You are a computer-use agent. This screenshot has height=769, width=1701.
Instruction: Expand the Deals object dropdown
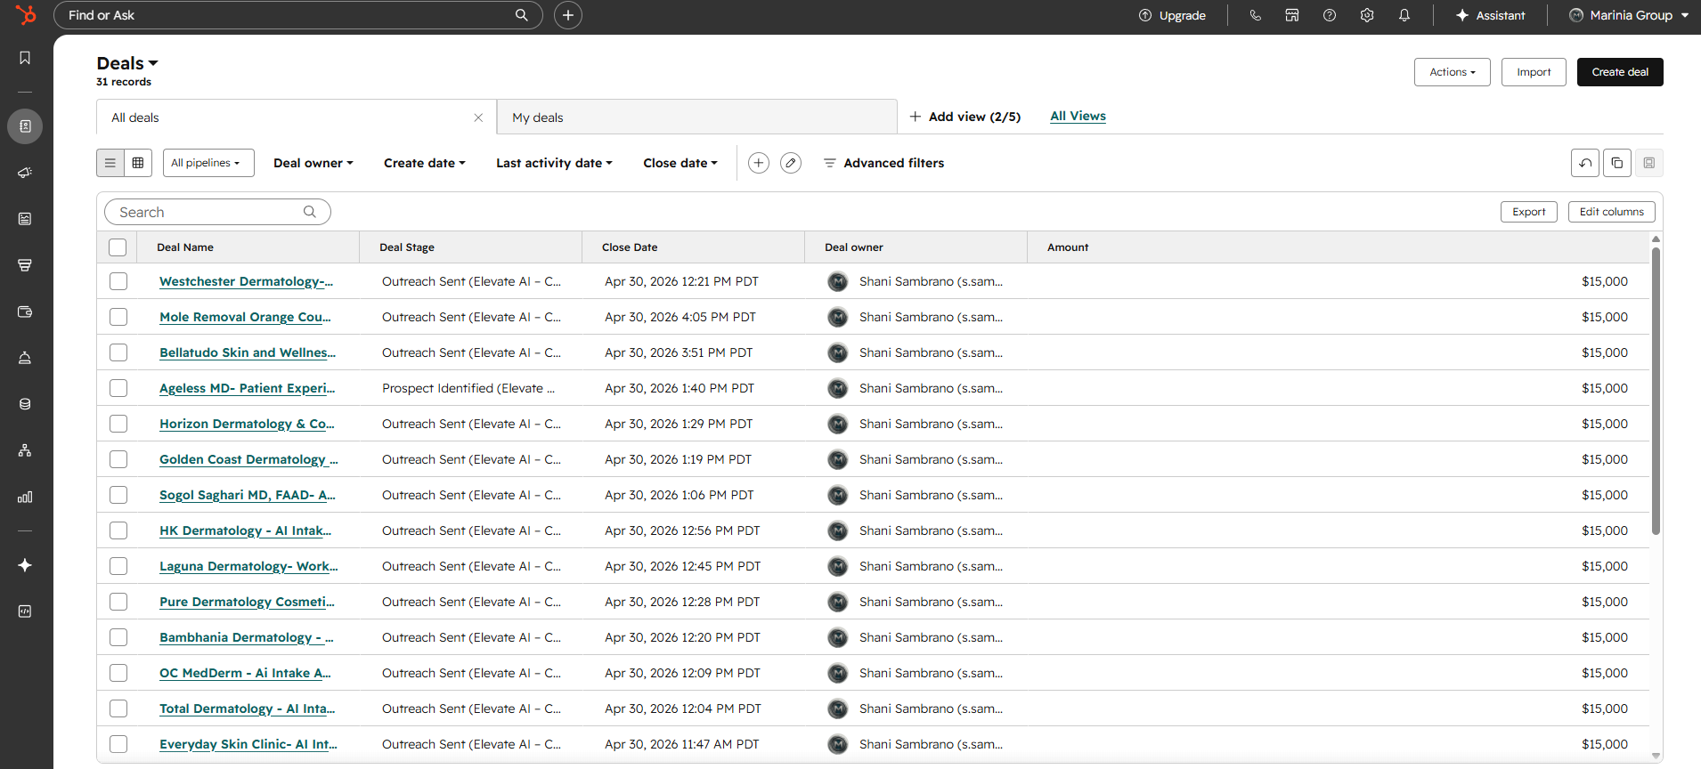coord(127,63)
